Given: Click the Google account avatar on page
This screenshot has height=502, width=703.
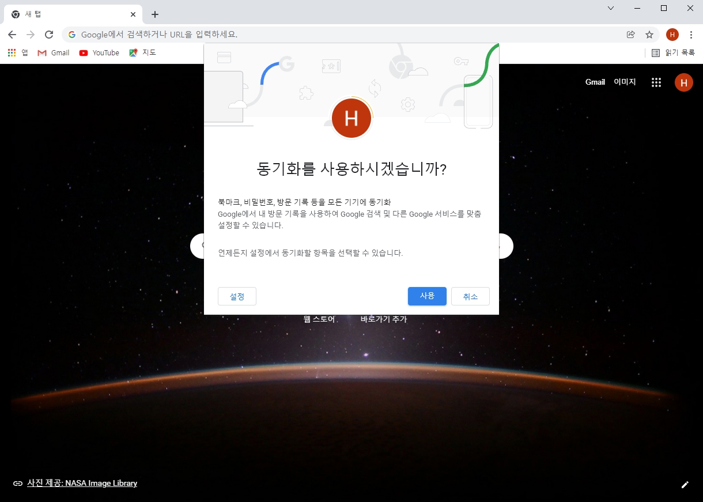Looking at the screenshot, I should 684,82.
